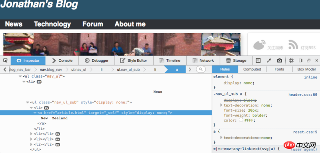Click the RSS subscribe icon
The width and height of the screenshot is (320, 153).
pos(293,45)
